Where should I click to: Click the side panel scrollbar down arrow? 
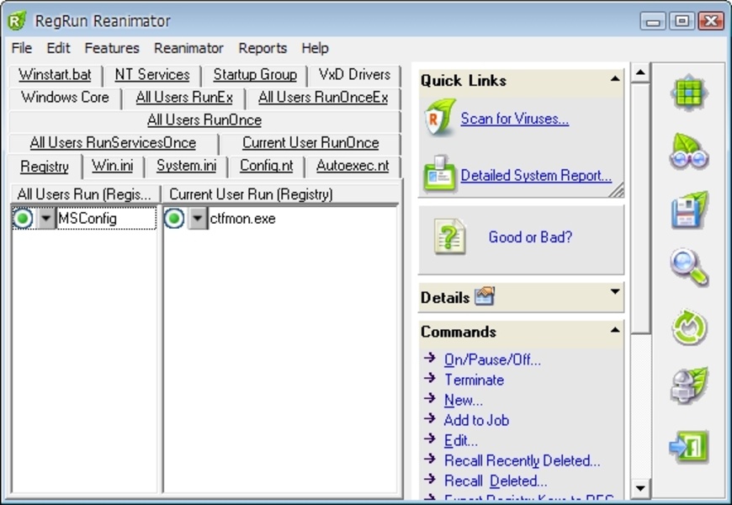pos(640,488)
